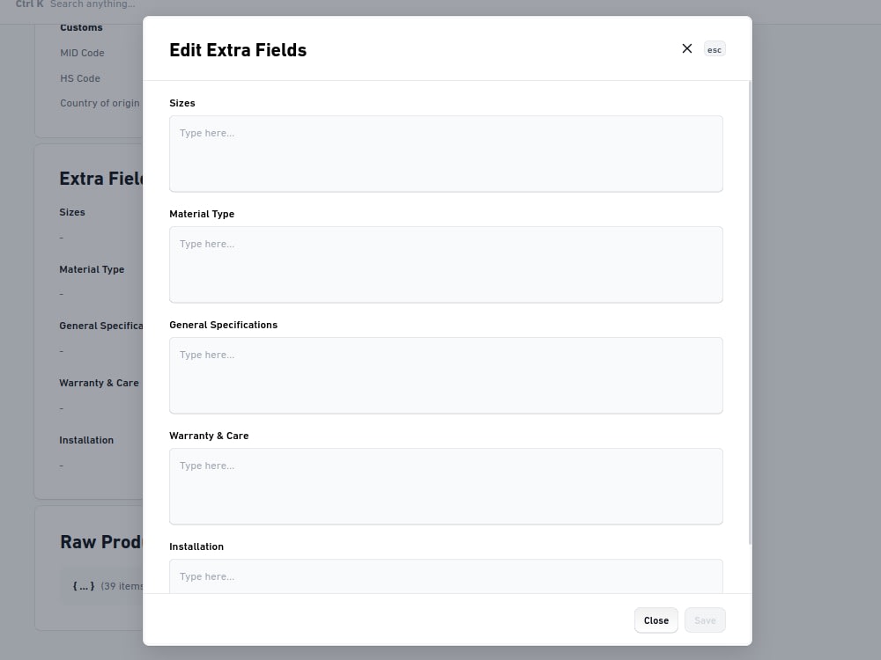
Task: Select the MID Code row in Customs
Action: pos(82,53)
